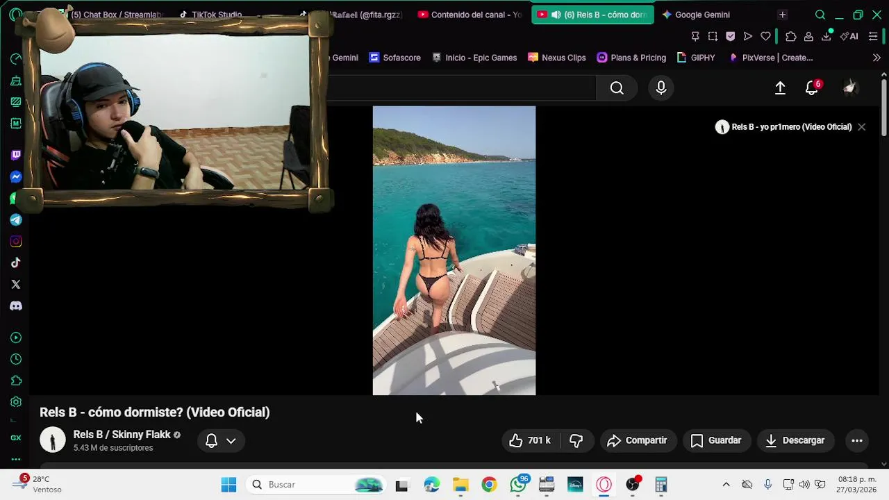
Task: Switch to the TikTok Studio tab
Action: click(210, 15)
